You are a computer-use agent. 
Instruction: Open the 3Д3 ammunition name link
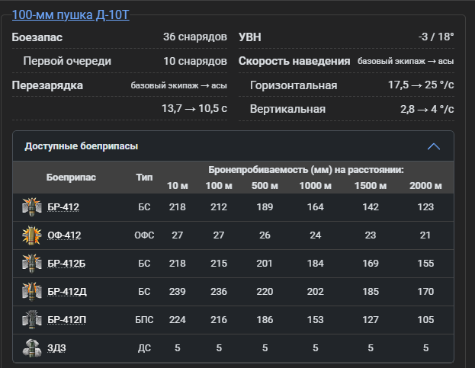56,348
